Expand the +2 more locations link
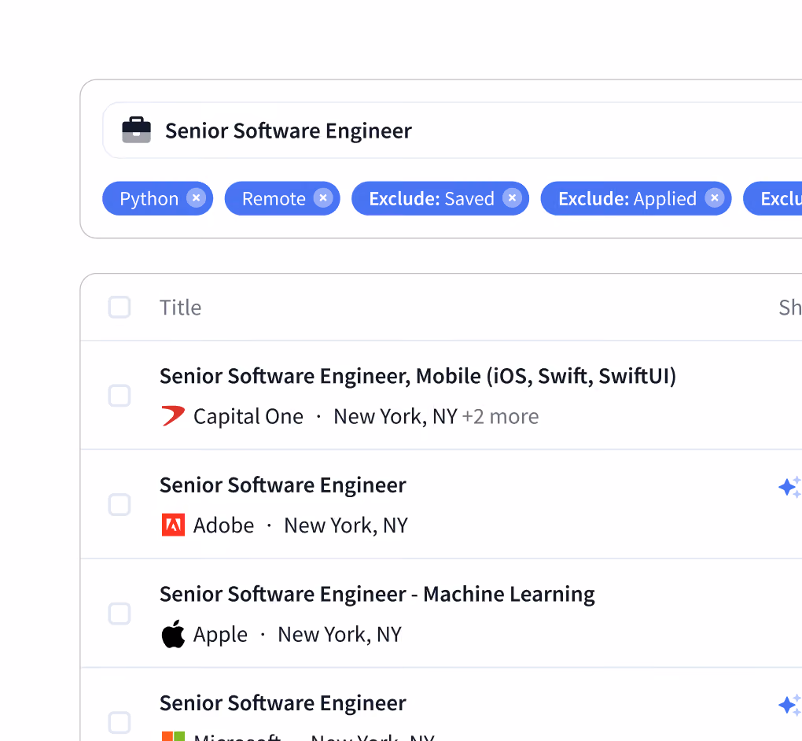The image size is (802, 741). point(500,417)
